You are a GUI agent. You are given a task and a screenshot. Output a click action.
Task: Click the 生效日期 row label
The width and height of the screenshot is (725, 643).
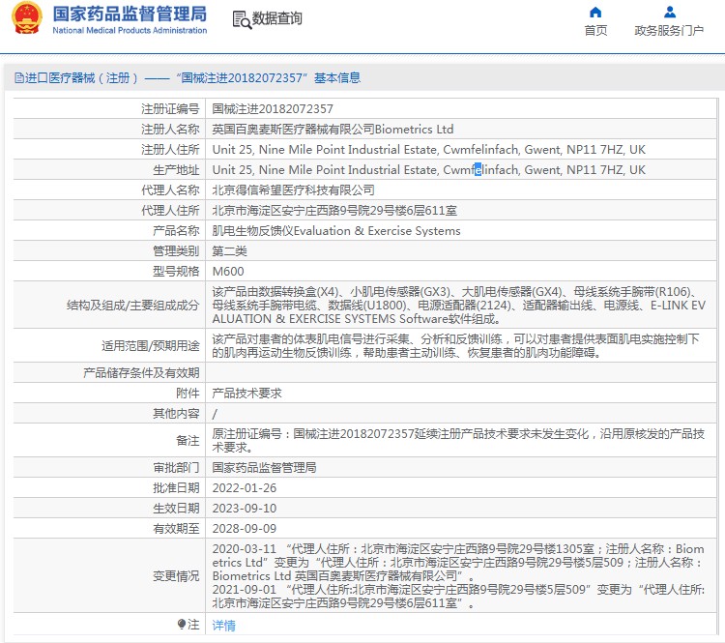click(176, 509)
